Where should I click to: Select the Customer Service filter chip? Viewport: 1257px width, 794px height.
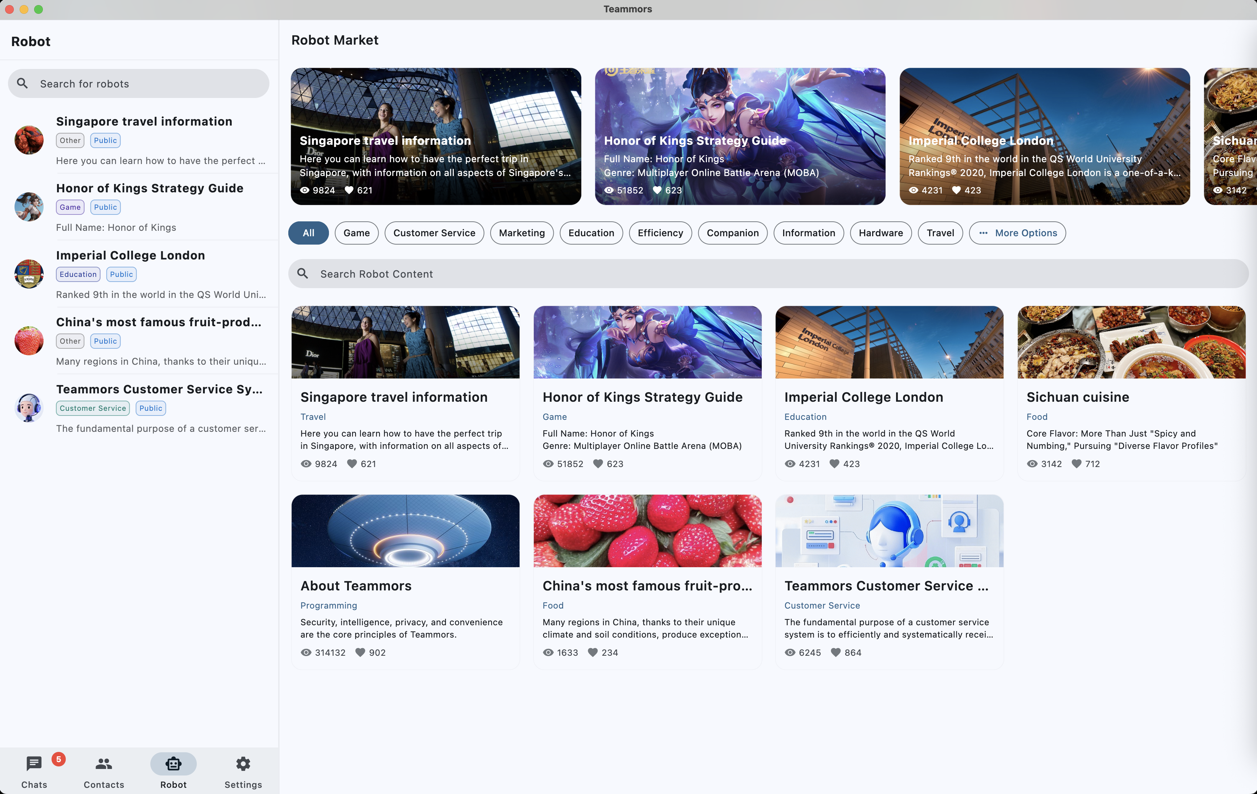434,233
